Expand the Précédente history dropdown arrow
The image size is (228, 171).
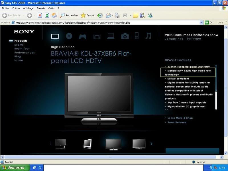23,15
